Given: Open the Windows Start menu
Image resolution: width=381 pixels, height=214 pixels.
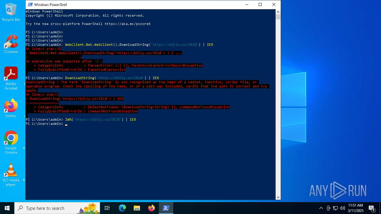Looking at the screenshot, I should pyautogui.click(x=7, y=208).
